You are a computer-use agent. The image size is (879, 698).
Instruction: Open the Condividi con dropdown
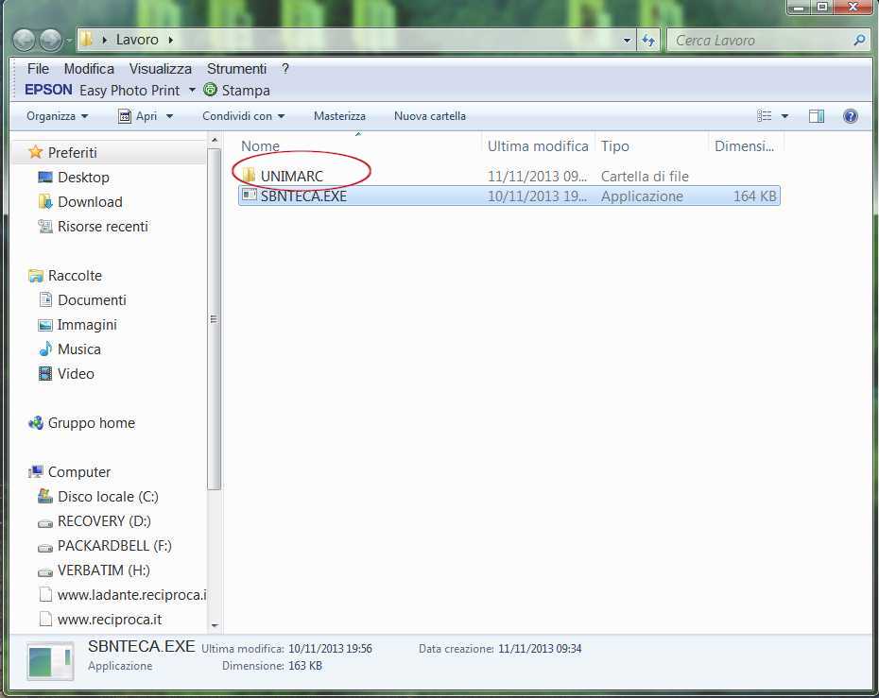[243, 116]
